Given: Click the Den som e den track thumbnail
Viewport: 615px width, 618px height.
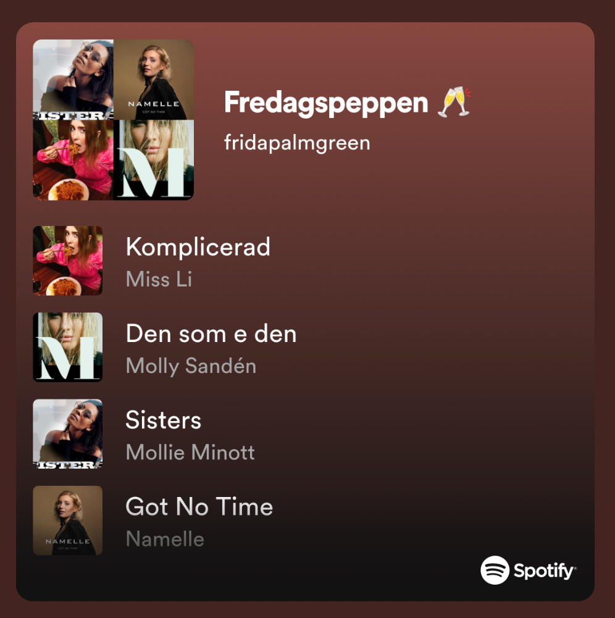Looking at the screenshot, I should click(67, 347).
